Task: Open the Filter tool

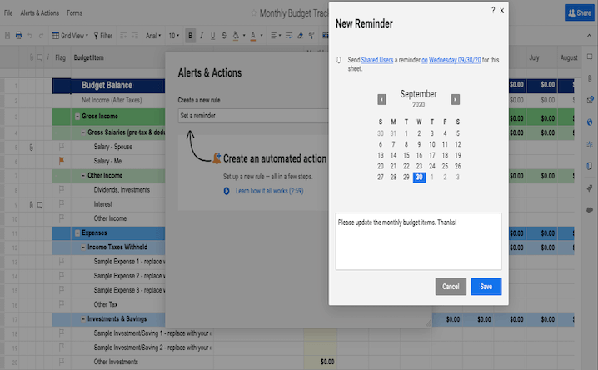Action: click(102, 36)
